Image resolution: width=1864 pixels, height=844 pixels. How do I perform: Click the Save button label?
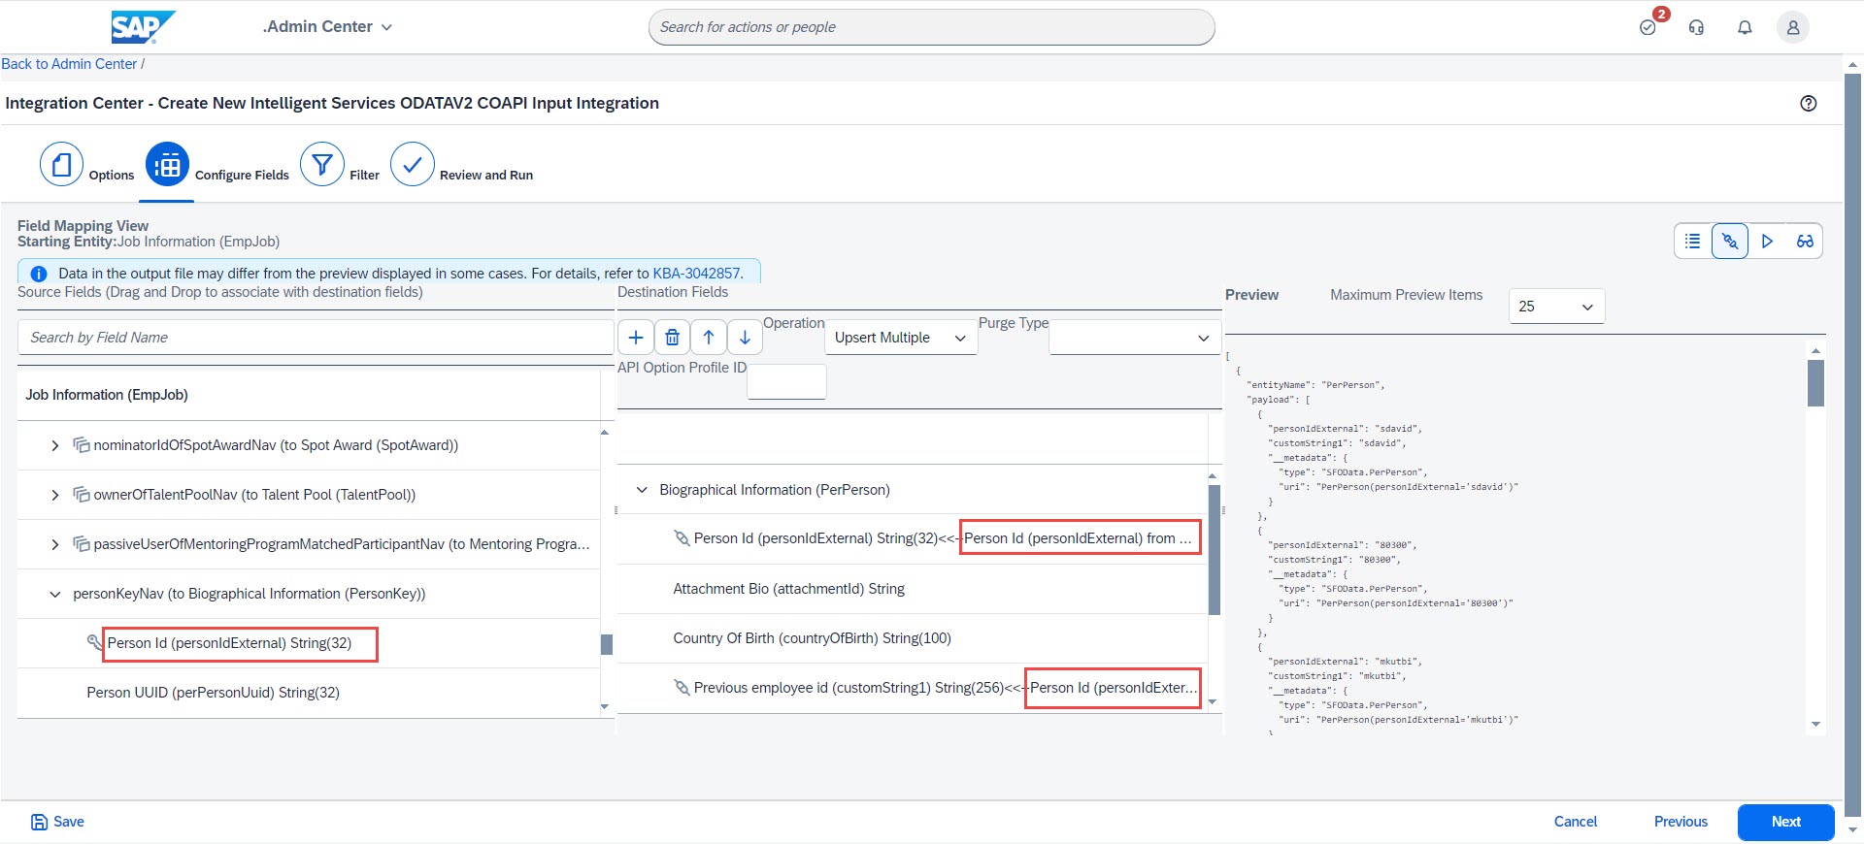point(68,822)
